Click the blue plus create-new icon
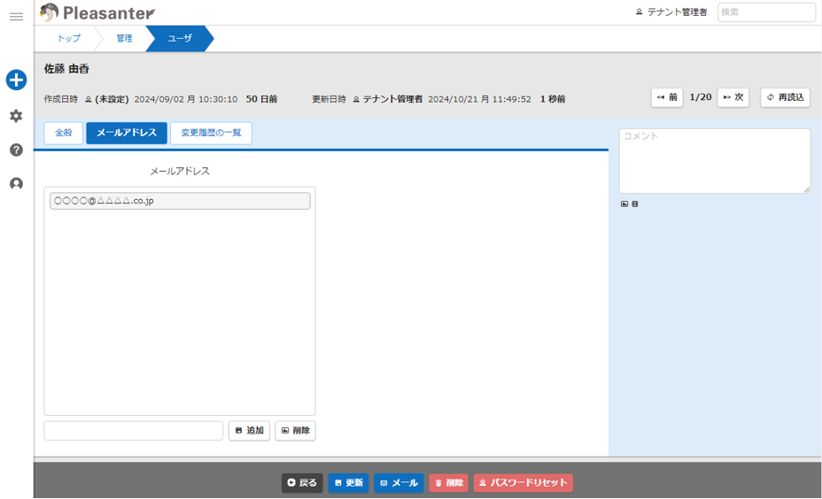The width and height of the screenshot is (822, 499). pyautogui.click(x=16, y=80)
